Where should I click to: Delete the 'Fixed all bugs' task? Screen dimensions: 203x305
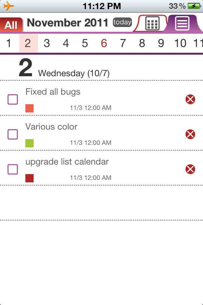coord(190,99)
